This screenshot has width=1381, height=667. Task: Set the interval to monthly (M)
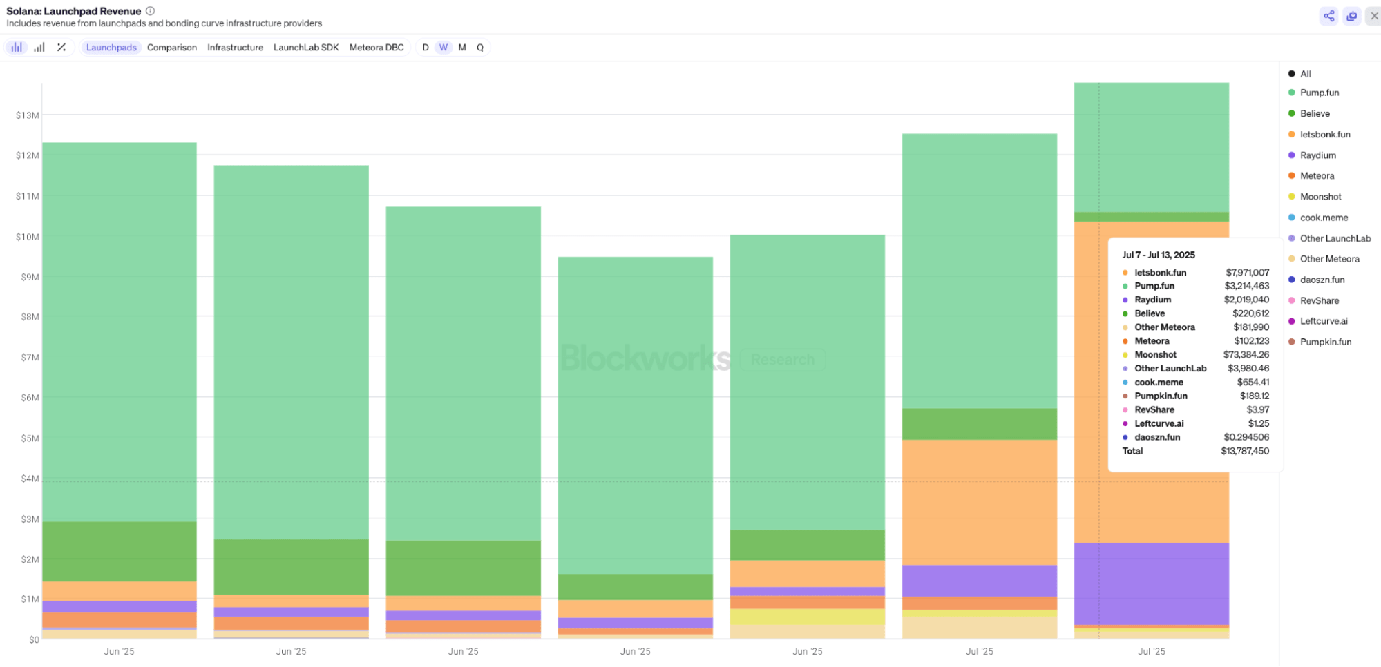point(462,48)
